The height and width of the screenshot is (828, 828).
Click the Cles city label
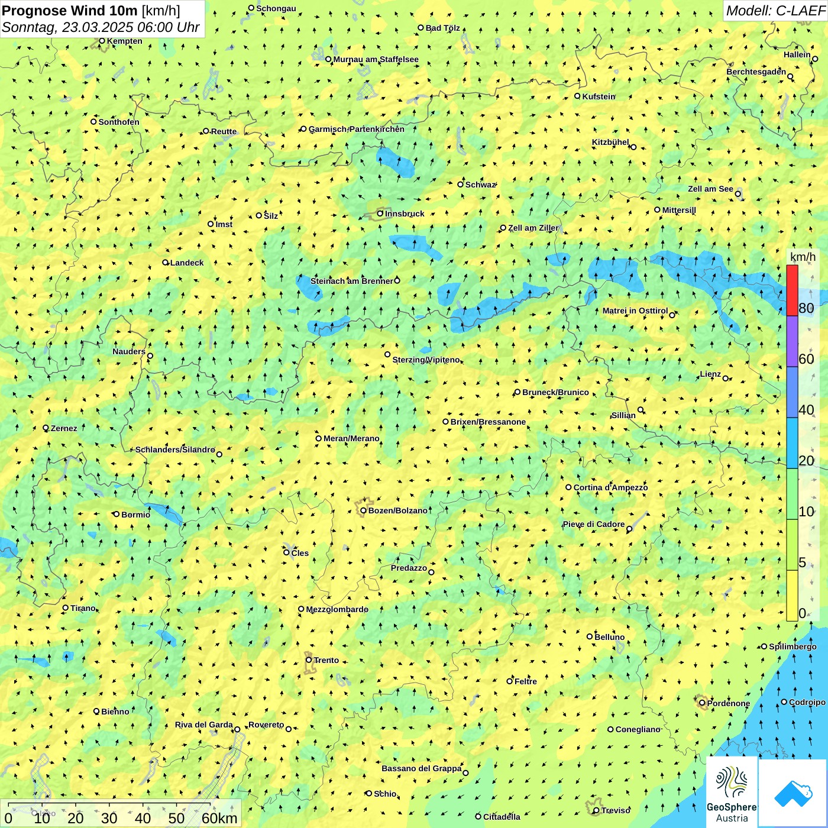click(x=300, y=553)
